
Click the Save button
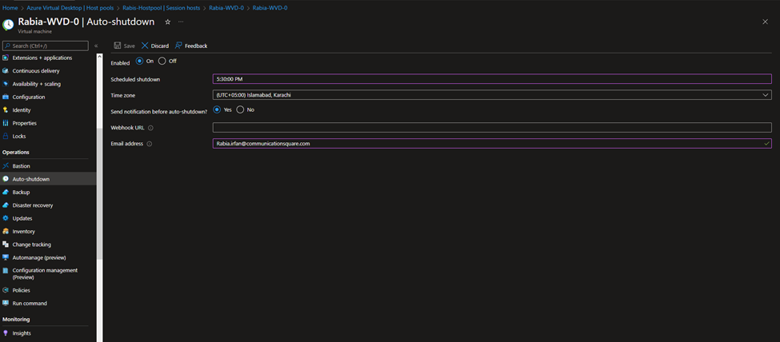(x=124, y=46)
